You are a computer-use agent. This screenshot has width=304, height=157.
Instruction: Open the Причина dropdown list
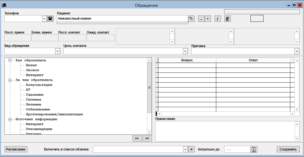pos(297,51)
